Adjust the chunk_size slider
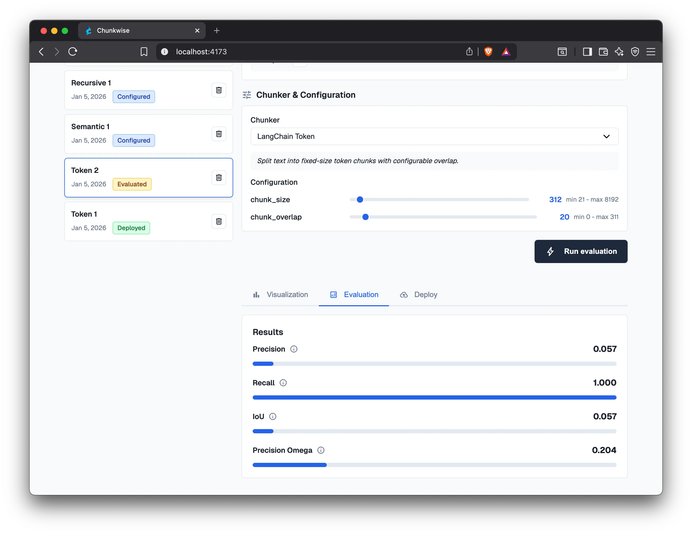The height and width of the screenshot is (534, 692). click(x=360, y=200)
